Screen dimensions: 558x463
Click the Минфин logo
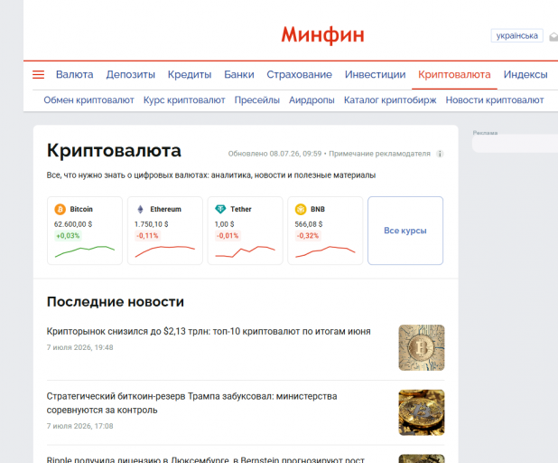322,35
